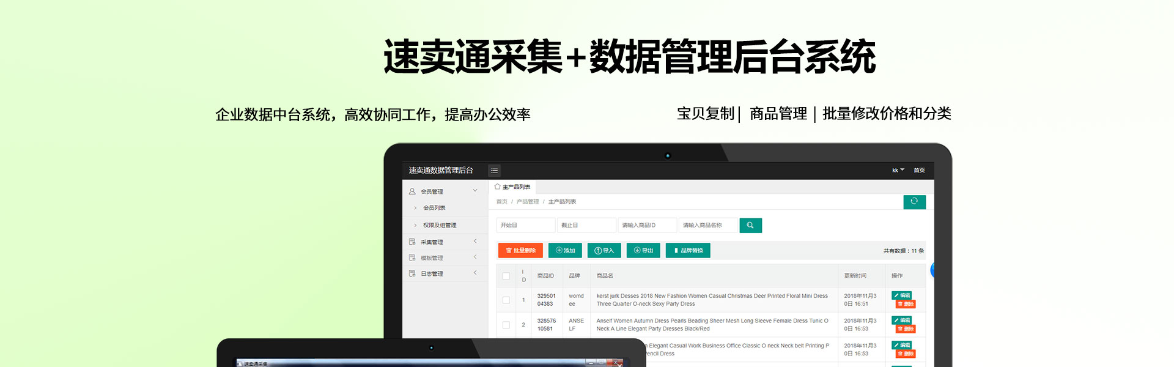Image resolution: width=1174 pixels, height=367 pixels.
Task: Click the 共有数据：11 条 counter
Action: click(x=903, y=251)
